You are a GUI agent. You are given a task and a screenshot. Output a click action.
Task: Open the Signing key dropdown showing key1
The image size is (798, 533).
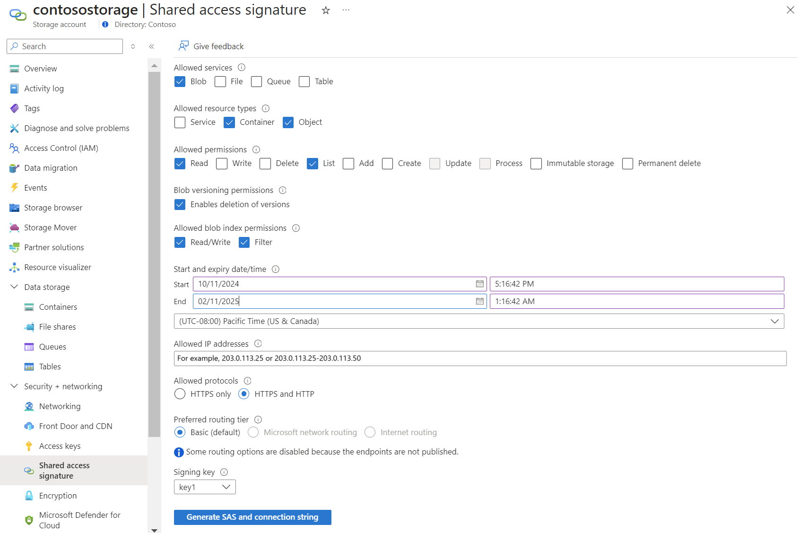[204, 487]
